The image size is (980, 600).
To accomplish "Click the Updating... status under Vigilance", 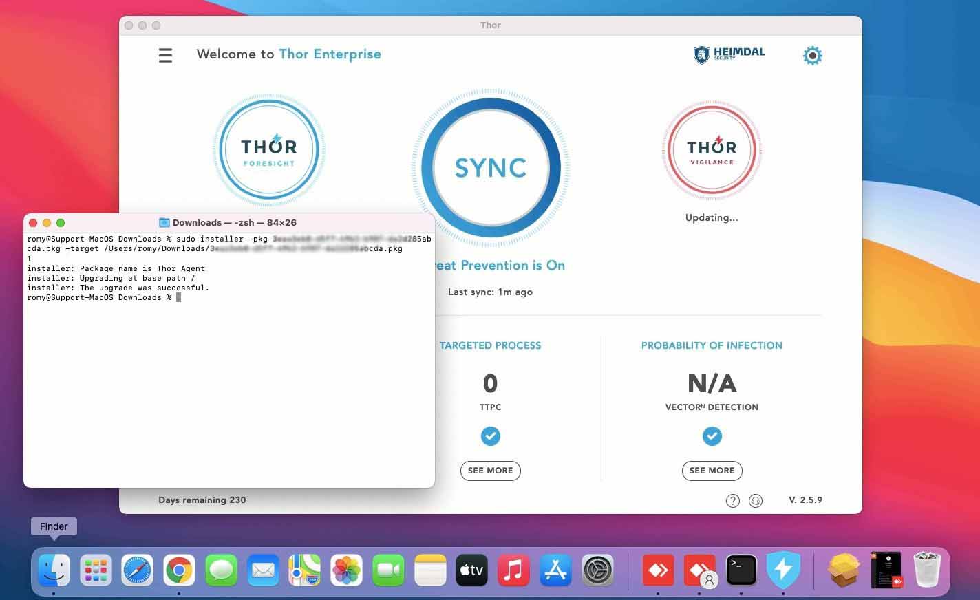I will tap(712, 217).
